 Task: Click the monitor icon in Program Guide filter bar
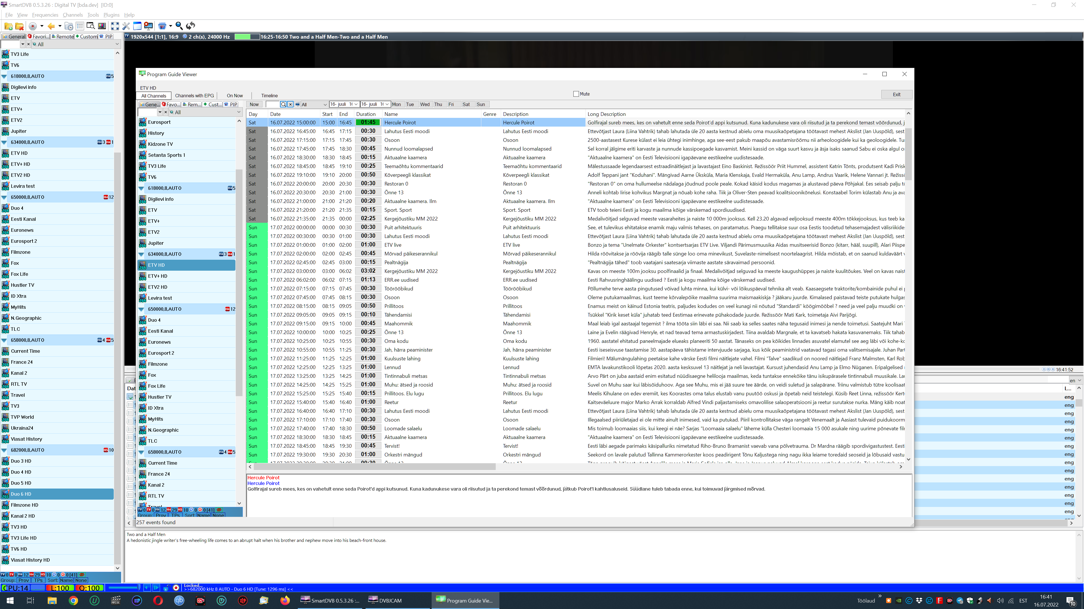pos(298,104)
